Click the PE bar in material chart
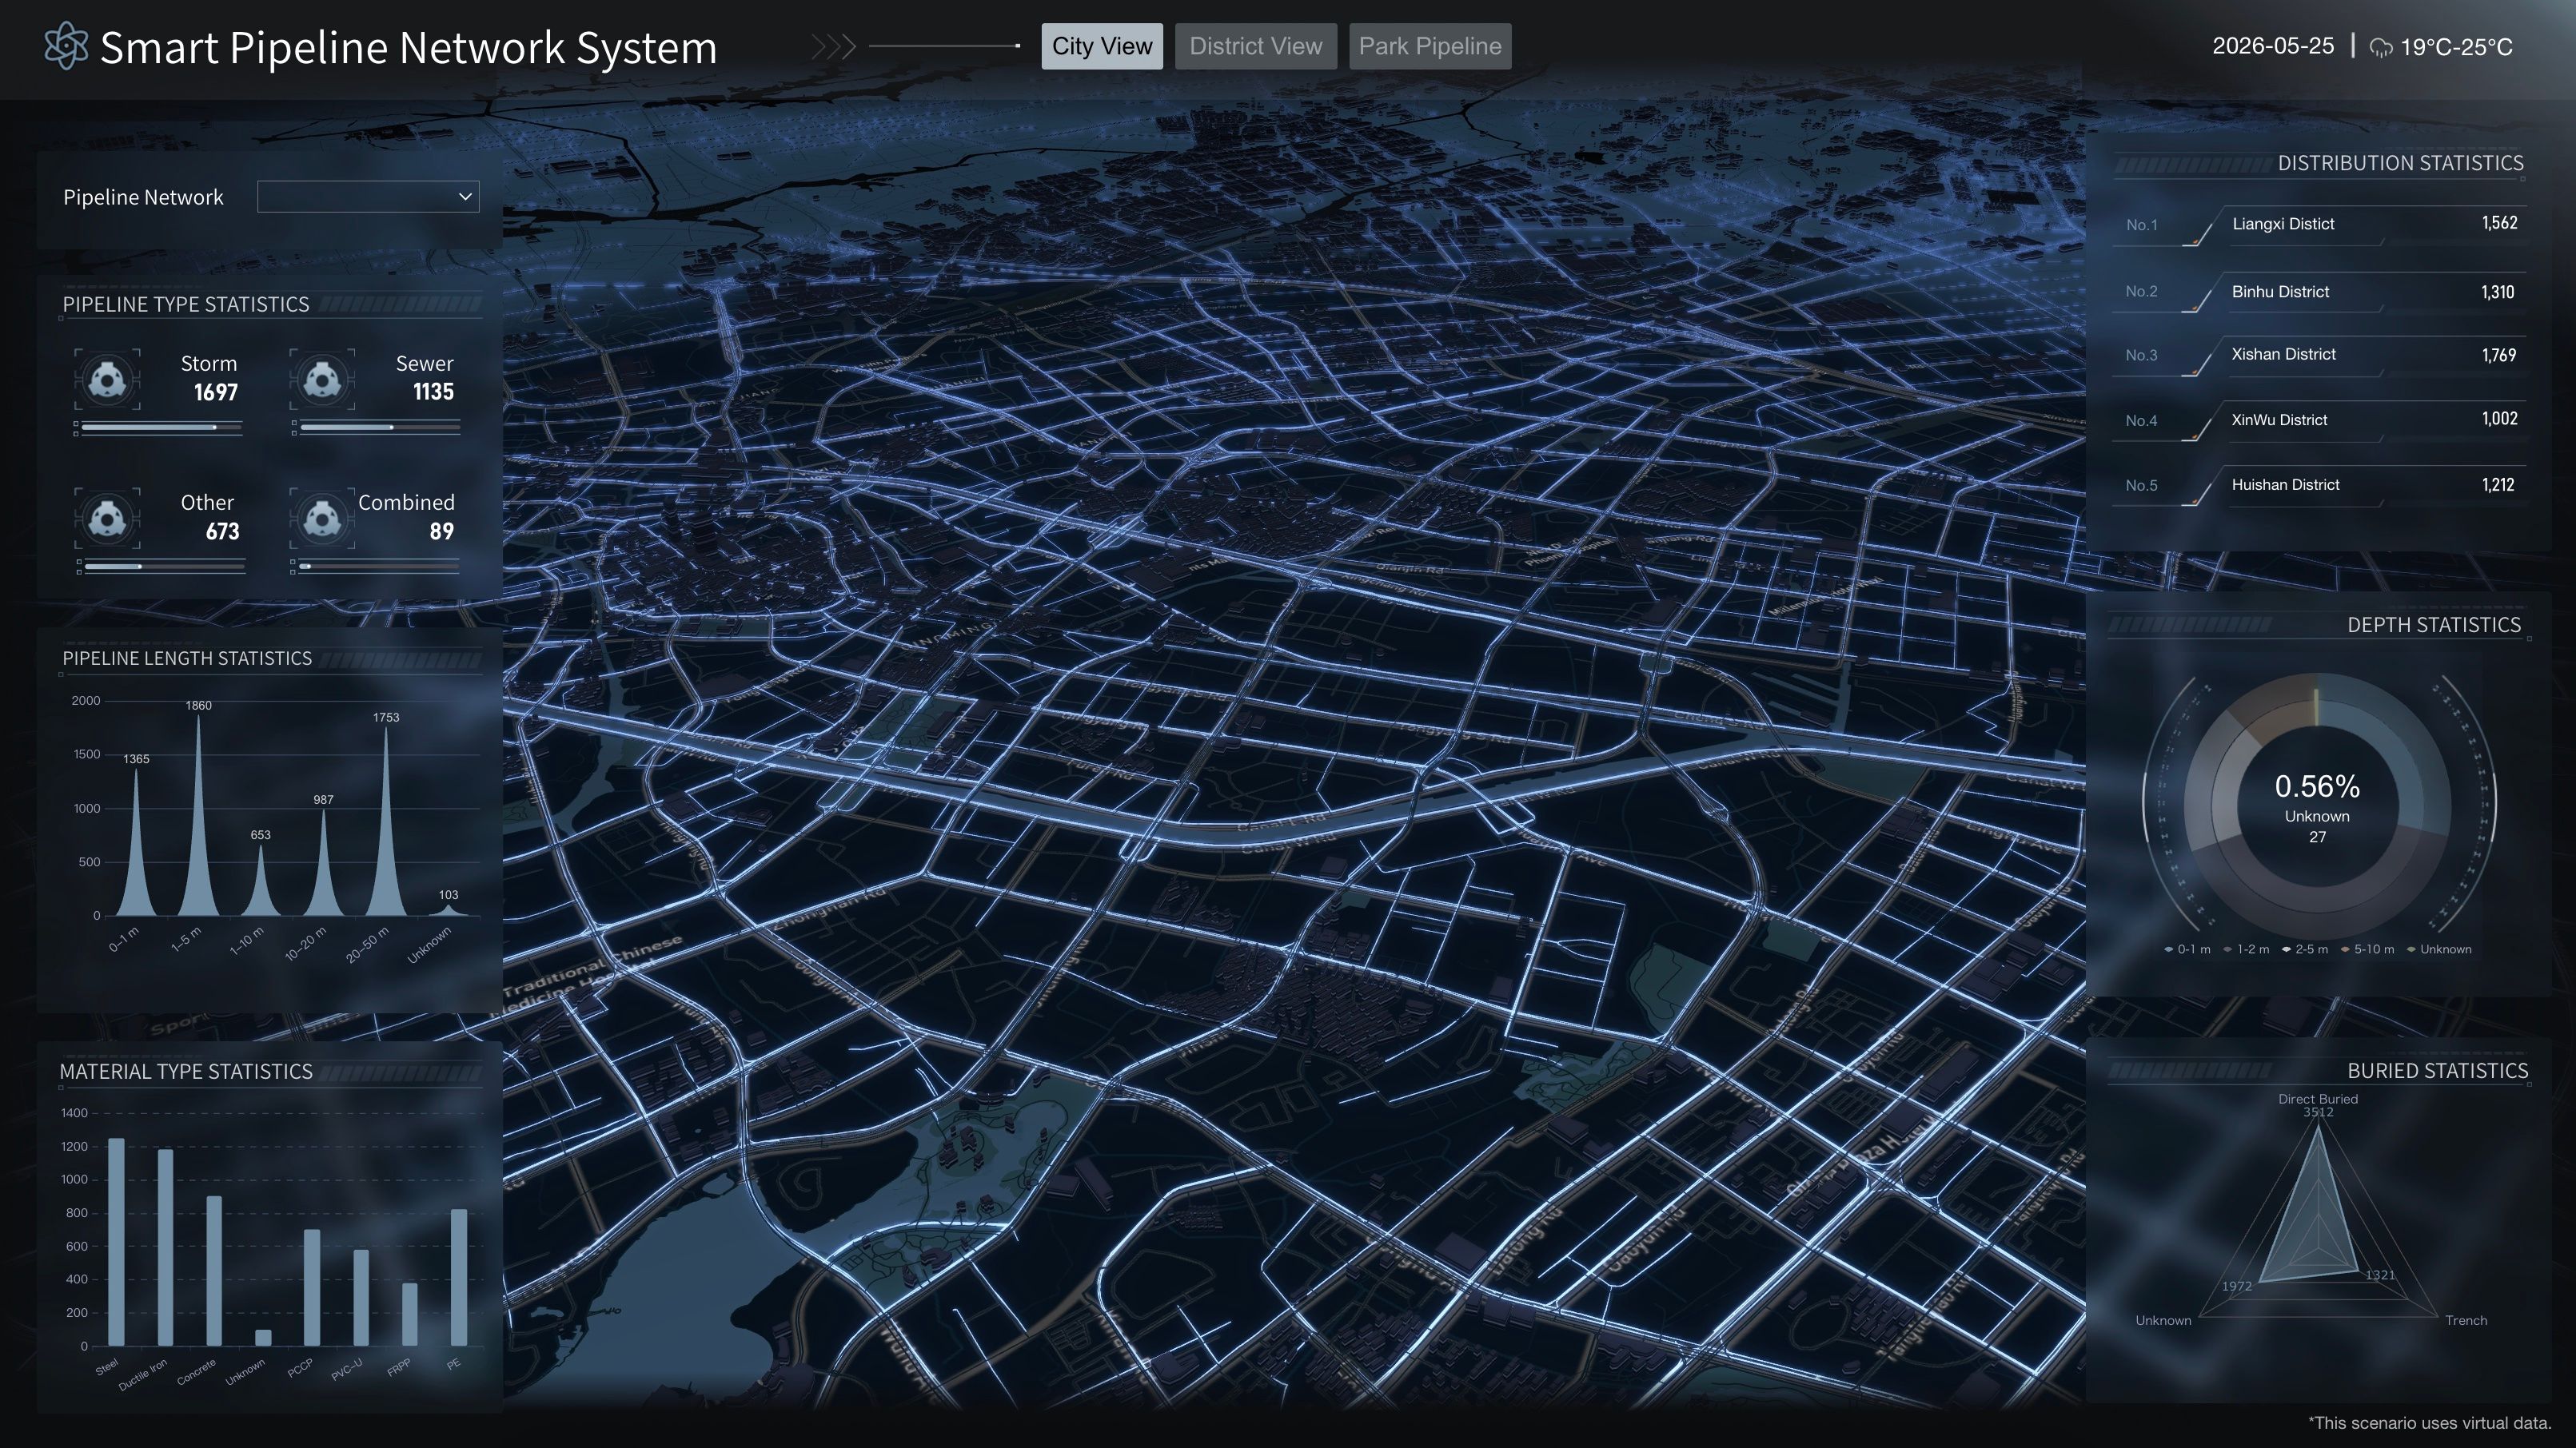 coord(459,1277)
